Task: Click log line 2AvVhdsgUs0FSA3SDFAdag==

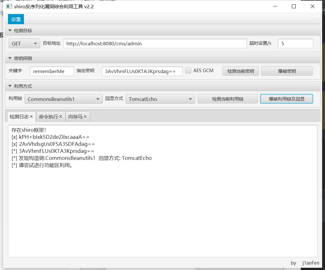Action: coord(53,144)
